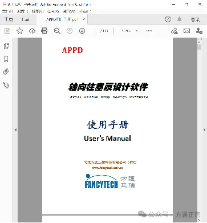Screen dimensions: 207x223
Task: Open more tools ellipsis menu
Action: coord(149,31)
